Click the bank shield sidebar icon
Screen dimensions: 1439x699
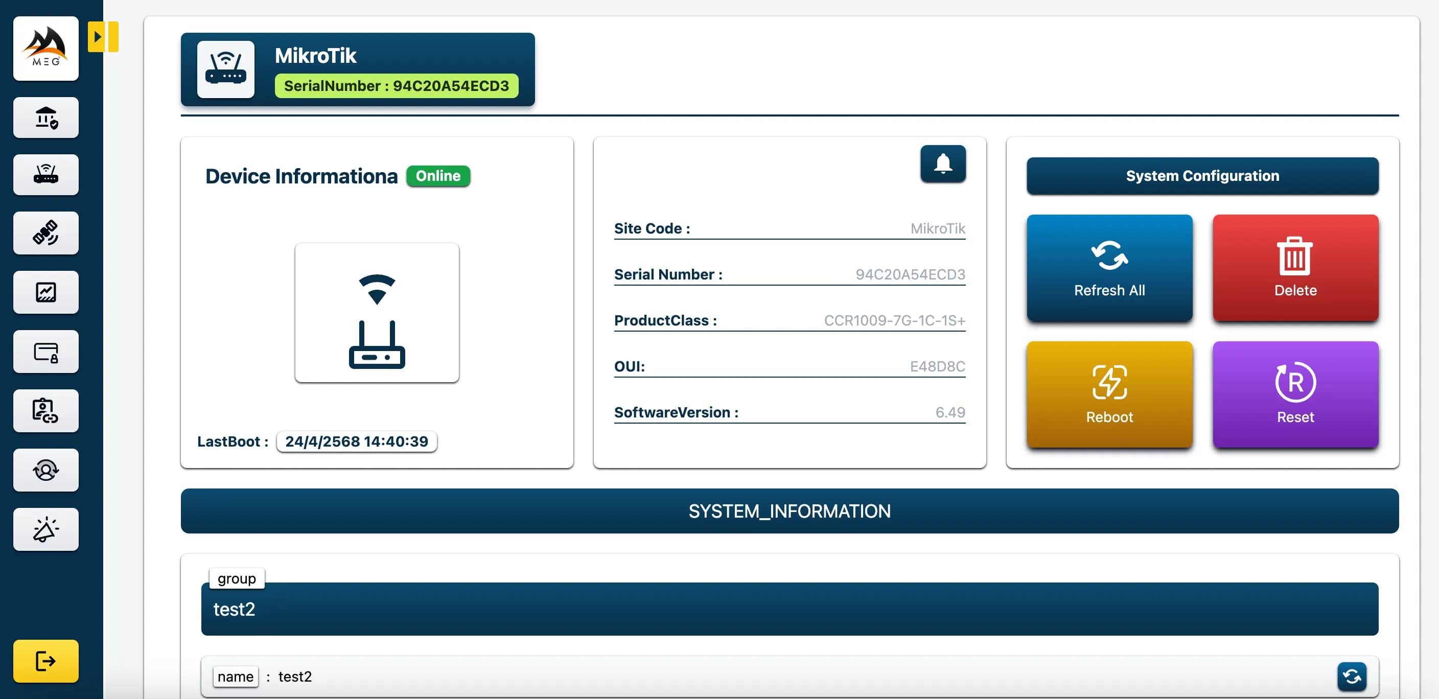coord(46,118)
